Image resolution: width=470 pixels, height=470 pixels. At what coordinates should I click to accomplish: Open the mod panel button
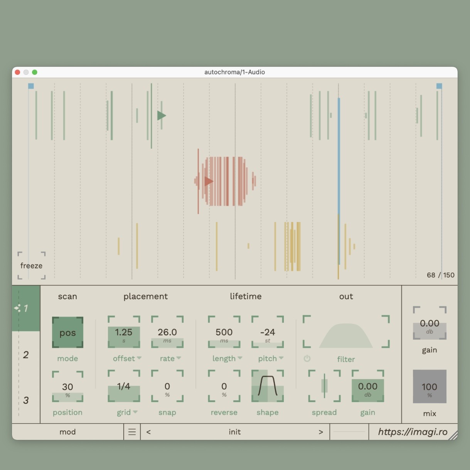[67, 432]
